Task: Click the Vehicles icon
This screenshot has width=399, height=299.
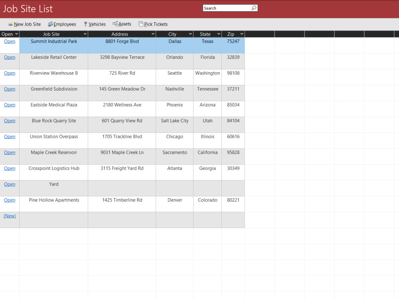Action: point(85,24)
